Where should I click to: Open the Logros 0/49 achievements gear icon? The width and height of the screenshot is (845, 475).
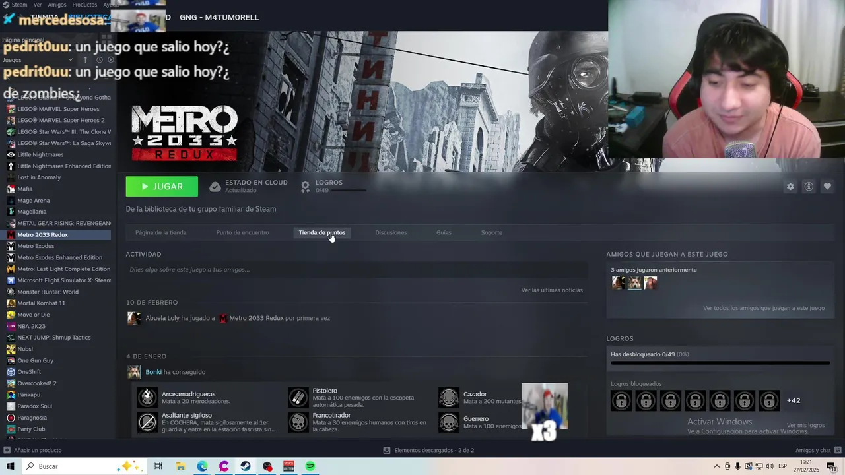305,187
